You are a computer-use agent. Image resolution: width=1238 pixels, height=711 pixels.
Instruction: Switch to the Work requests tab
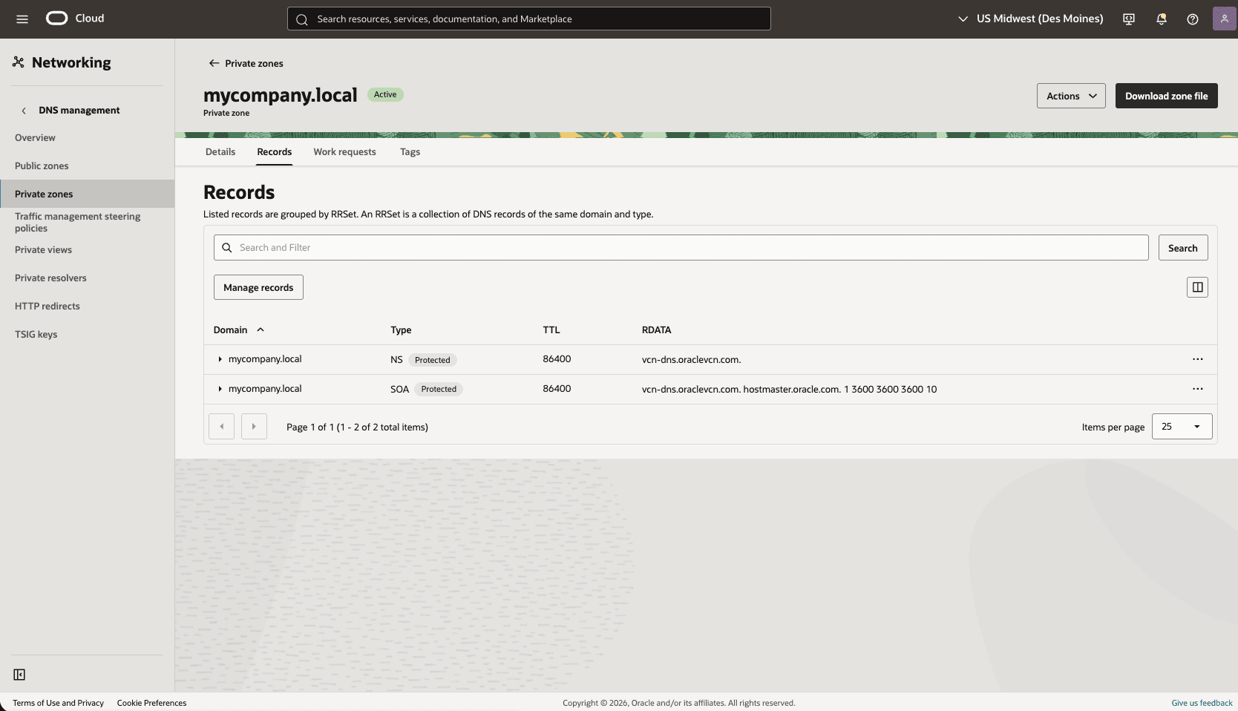[344, 151]
